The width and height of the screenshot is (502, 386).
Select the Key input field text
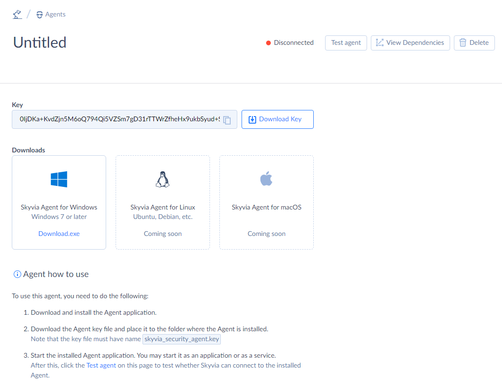click(x=120, y=119)
